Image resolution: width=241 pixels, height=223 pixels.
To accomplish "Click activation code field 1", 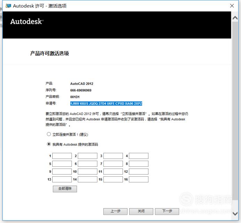I will (62, 156).
